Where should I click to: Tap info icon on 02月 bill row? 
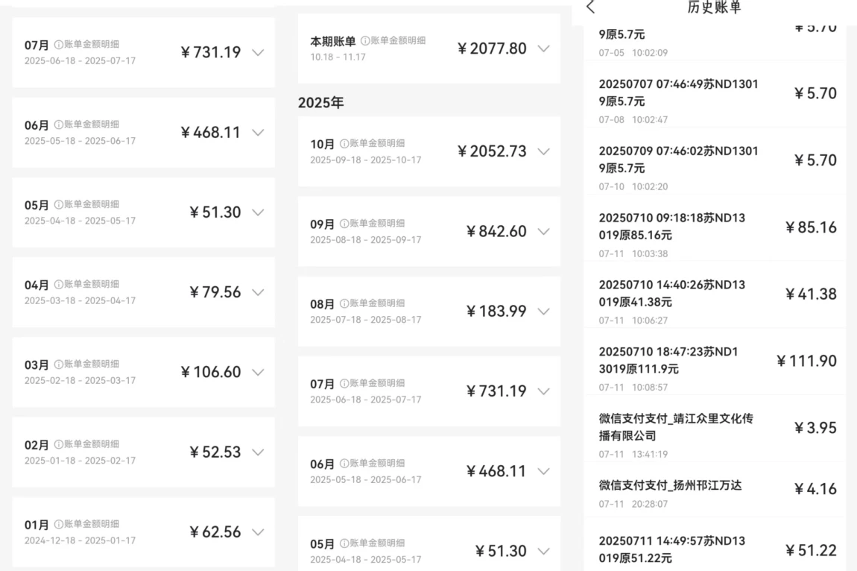point(58,444)
